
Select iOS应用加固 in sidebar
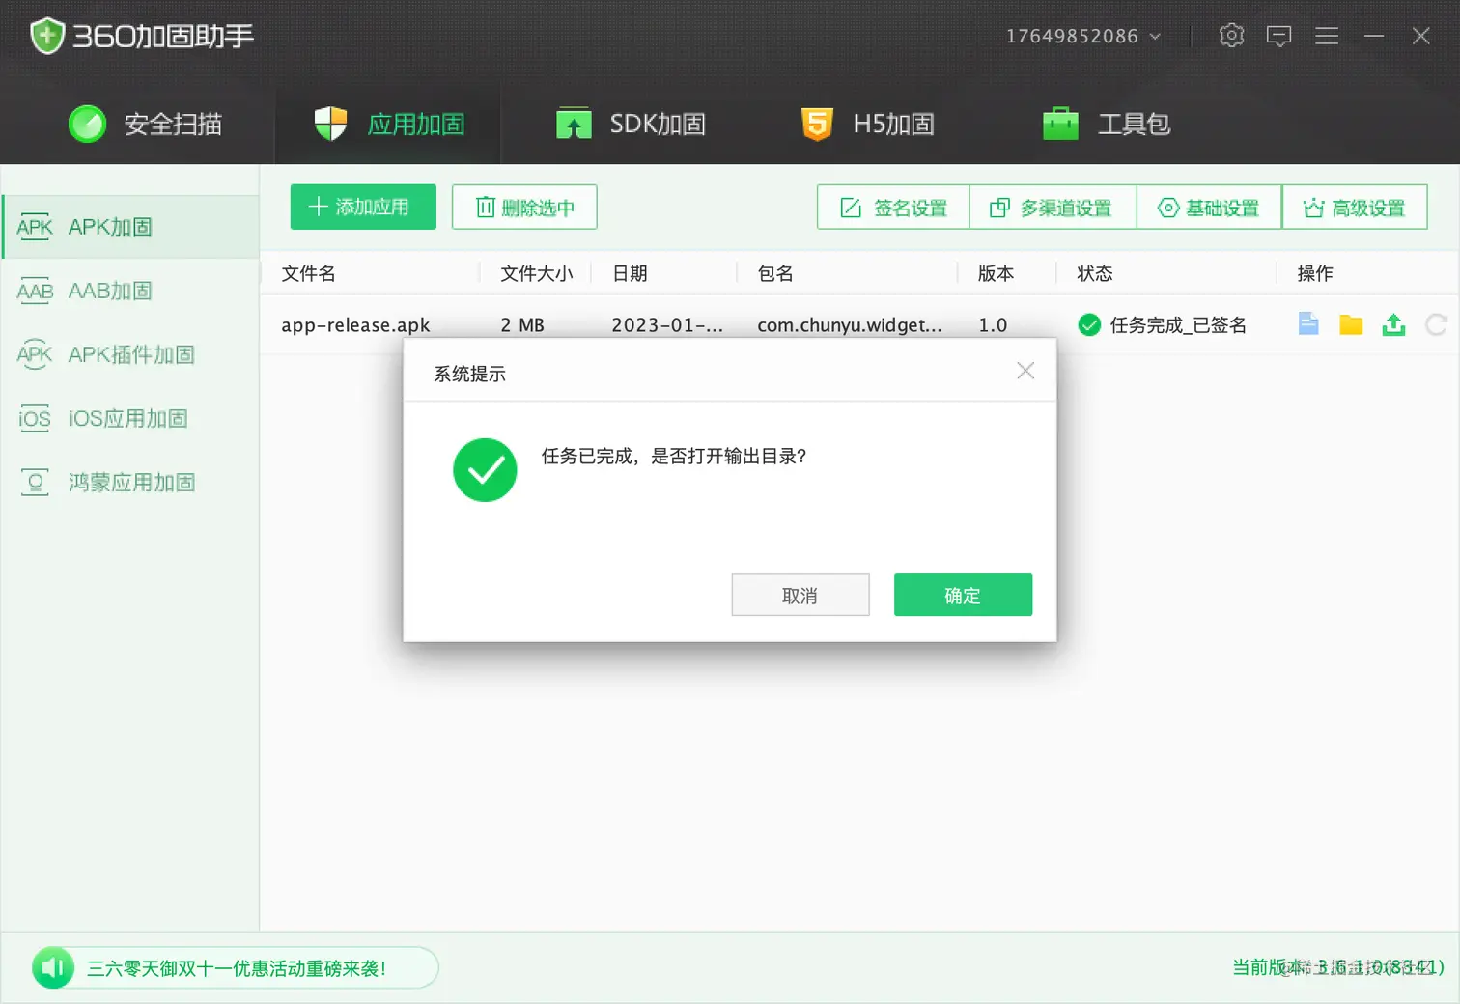131,418
